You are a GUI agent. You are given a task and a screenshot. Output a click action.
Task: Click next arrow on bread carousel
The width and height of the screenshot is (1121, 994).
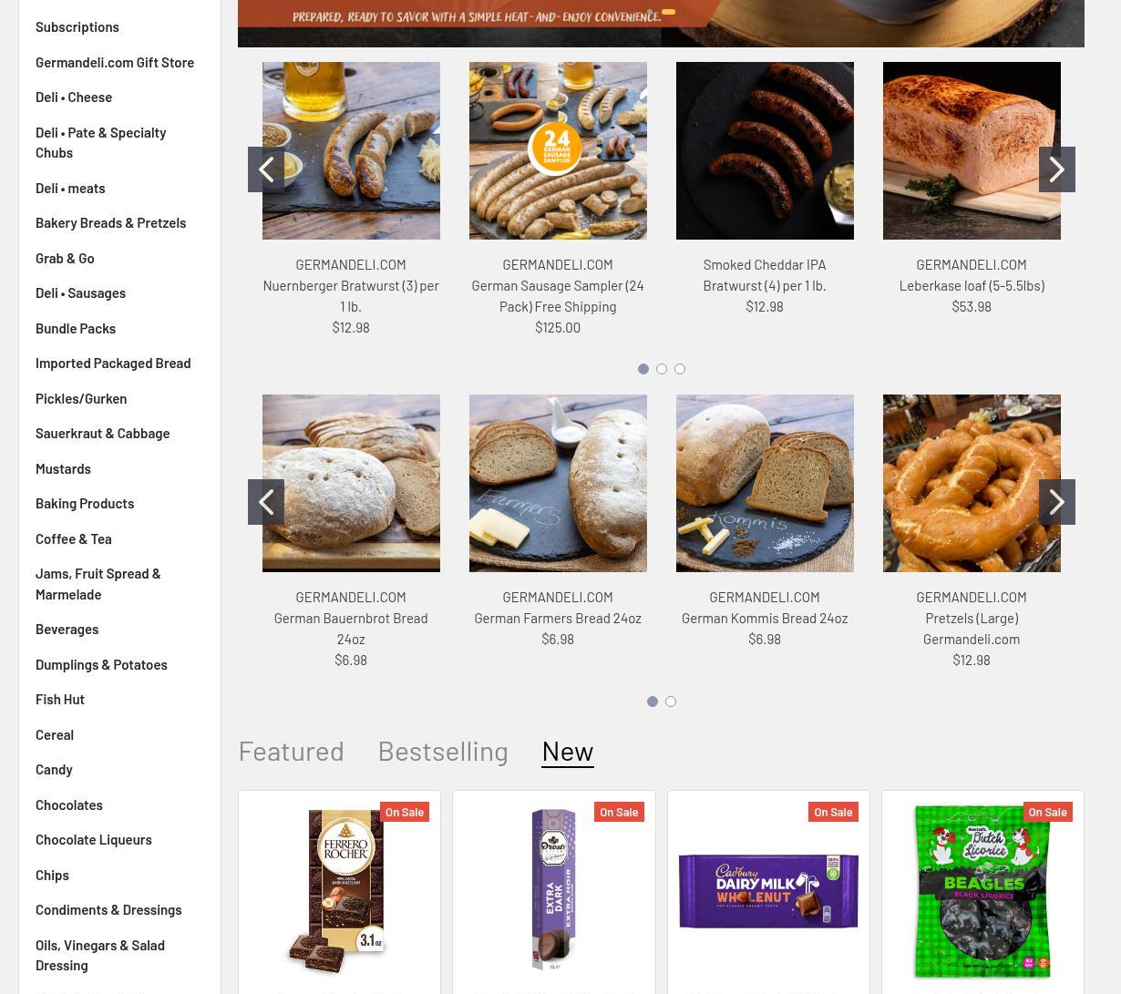tap(1057, 502)
